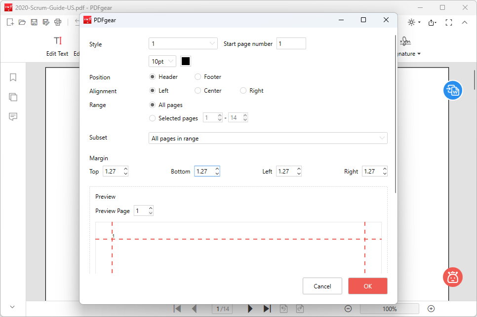Select the Footer position
The image size is (477, 317).
pos(198,77)
